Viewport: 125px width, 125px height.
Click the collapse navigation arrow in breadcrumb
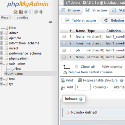tap(61, 3)
